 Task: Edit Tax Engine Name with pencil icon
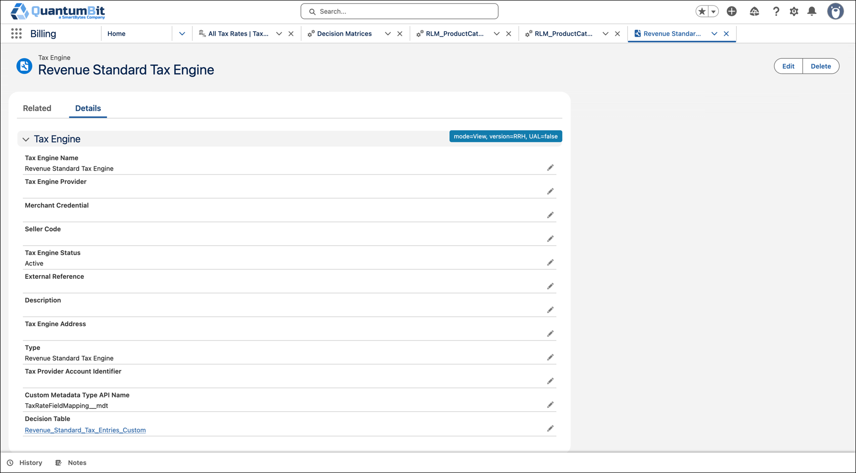(x=550, y=168)
